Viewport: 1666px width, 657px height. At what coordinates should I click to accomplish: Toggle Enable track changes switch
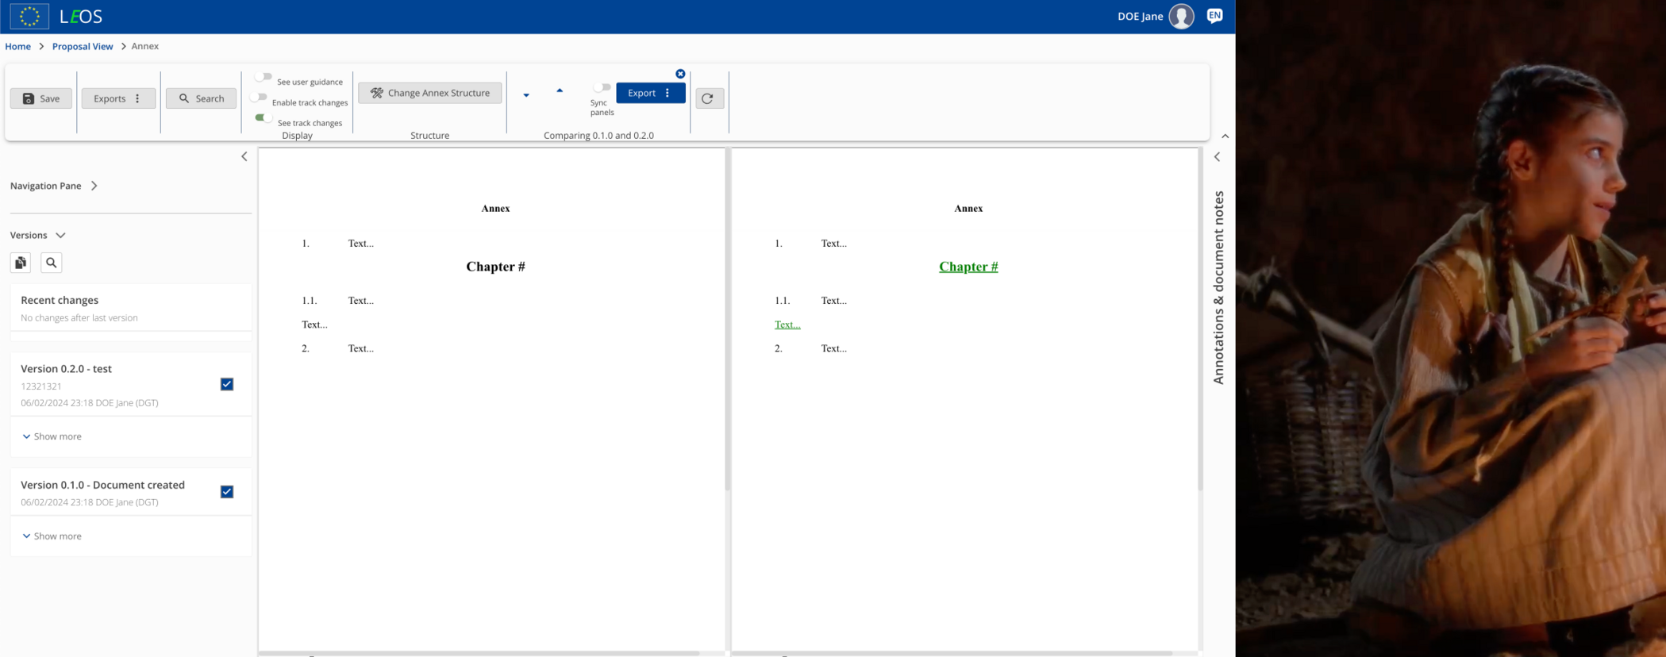pos(259,98)
